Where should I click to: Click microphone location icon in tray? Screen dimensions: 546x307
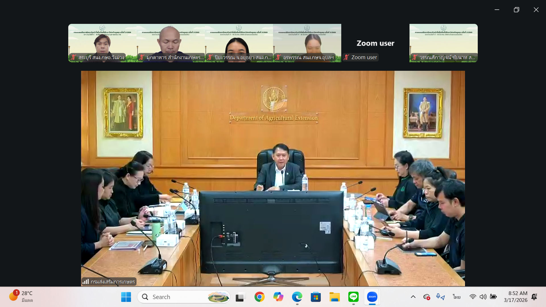[x=440, y=297]
